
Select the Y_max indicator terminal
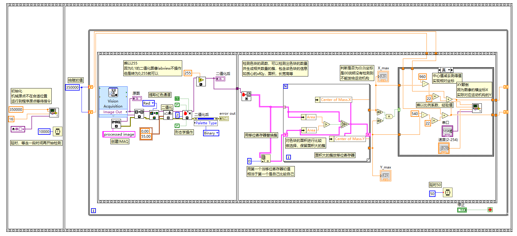coord(386,176)
